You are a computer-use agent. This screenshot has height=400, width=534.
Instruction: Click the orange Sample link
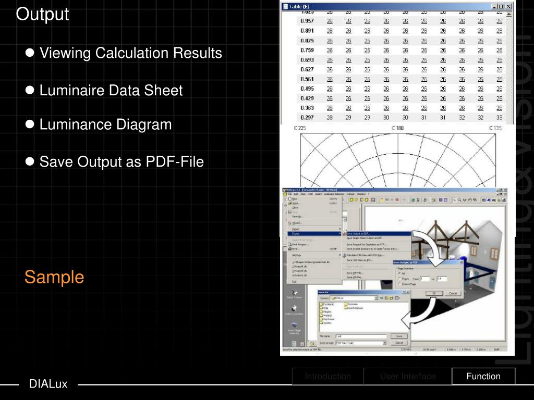54,277
